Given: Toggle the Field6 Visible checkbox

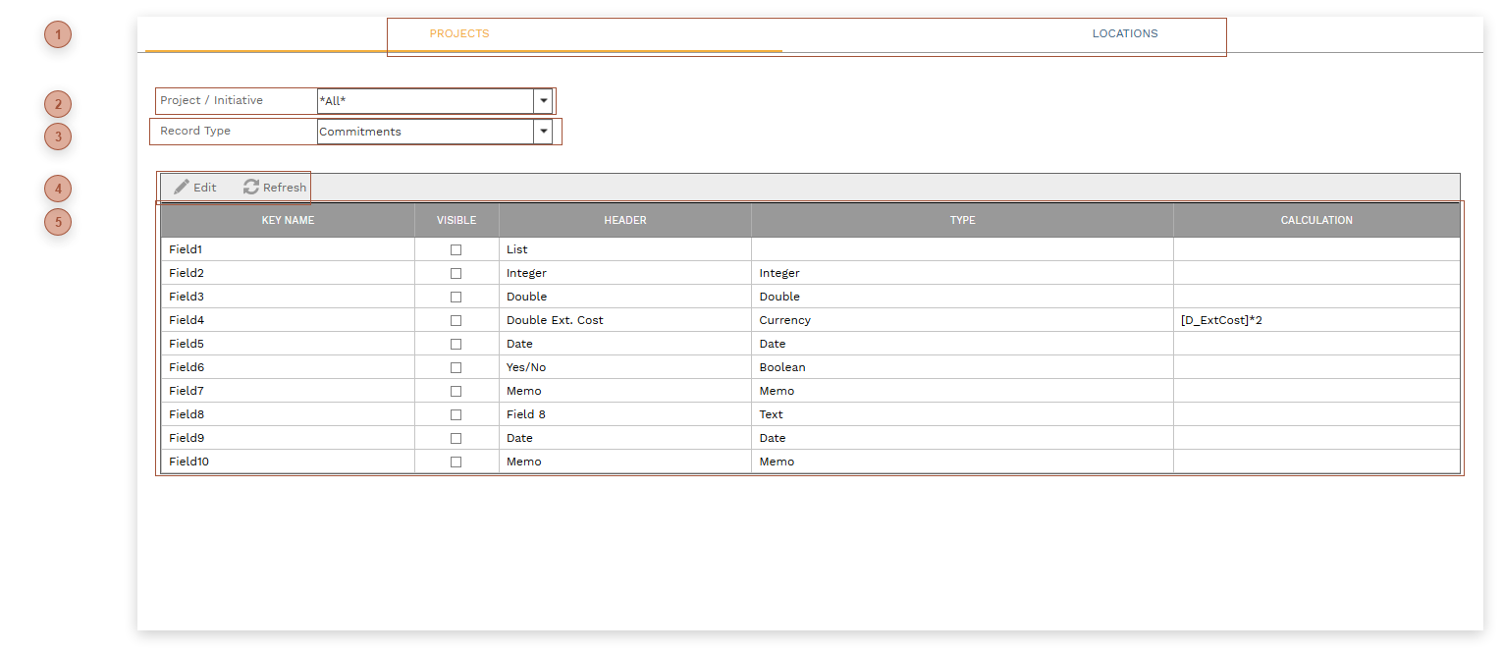Looking at the screenshot, I should point(456,366).
